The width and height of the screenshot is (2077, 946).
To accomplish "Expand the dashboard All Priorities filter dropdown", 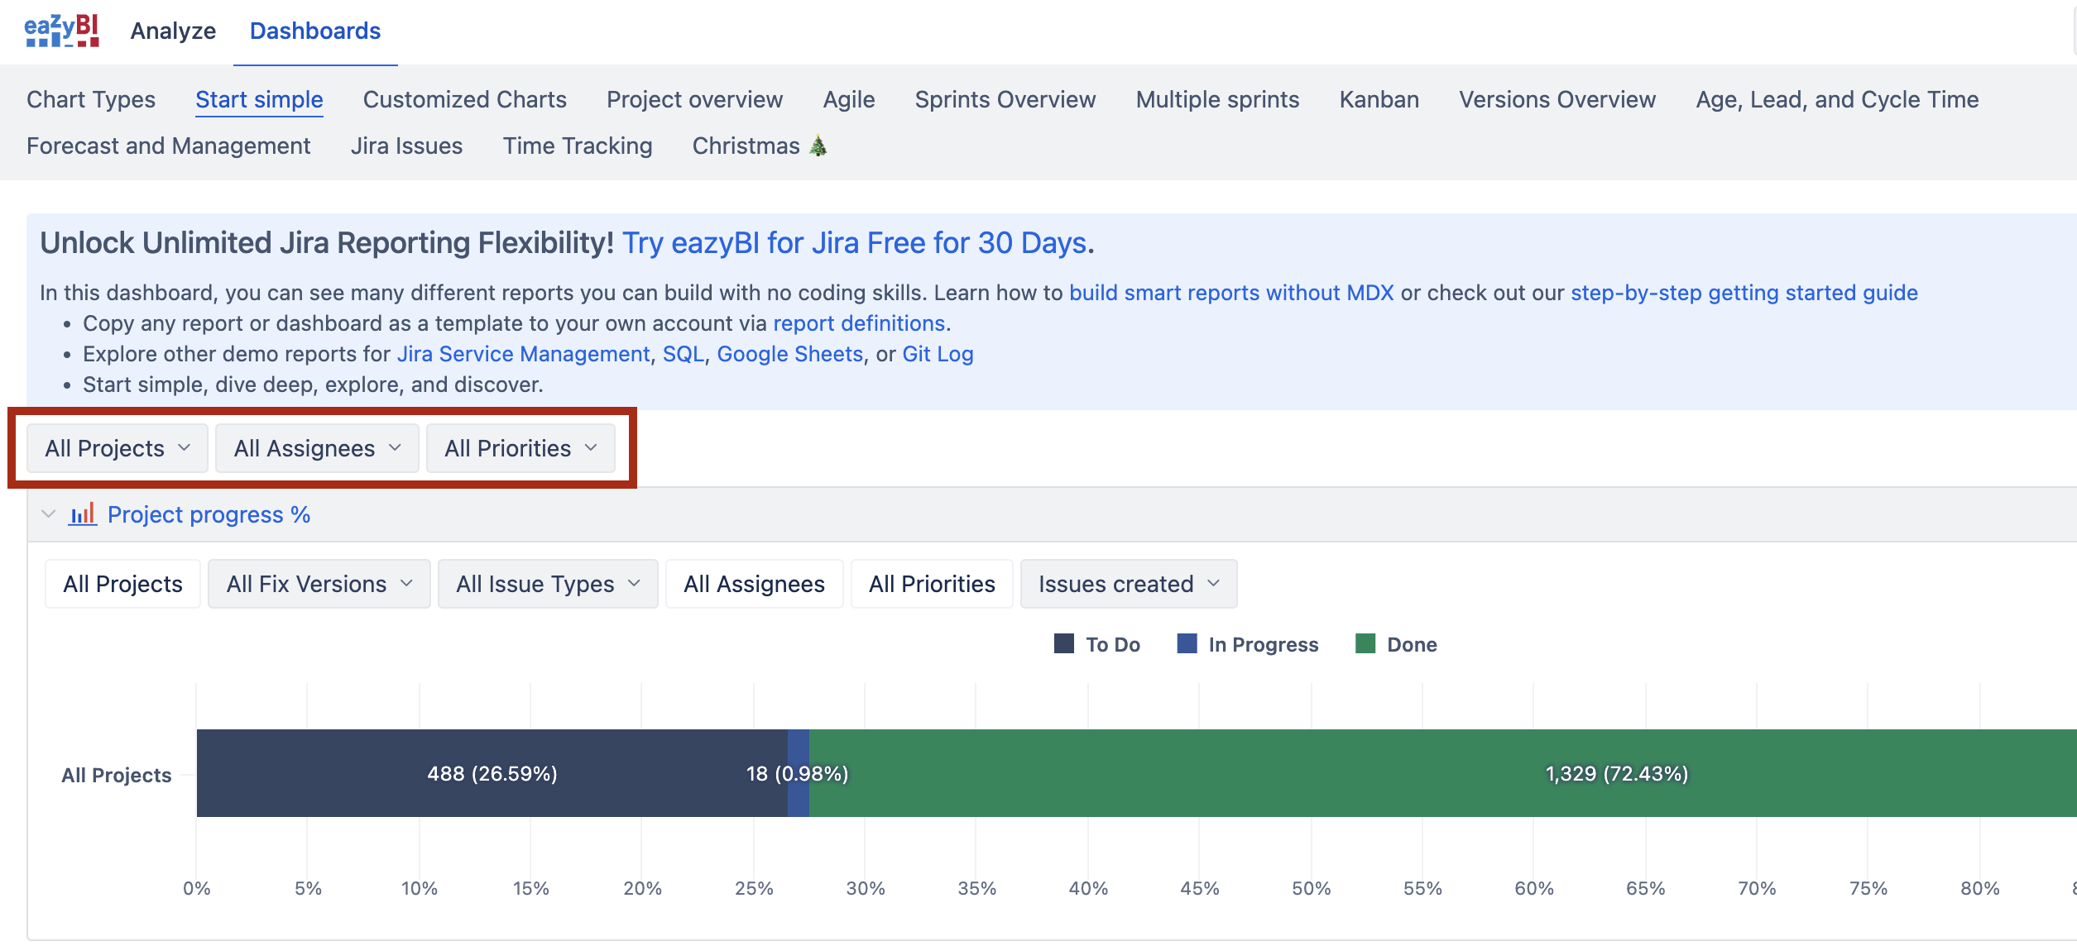I will (520, 448).
